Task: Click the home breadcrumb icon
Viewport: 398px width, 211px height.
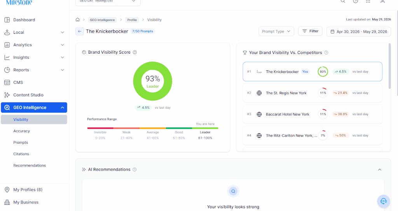Action: pyautogui.click(x=78, y=19)
